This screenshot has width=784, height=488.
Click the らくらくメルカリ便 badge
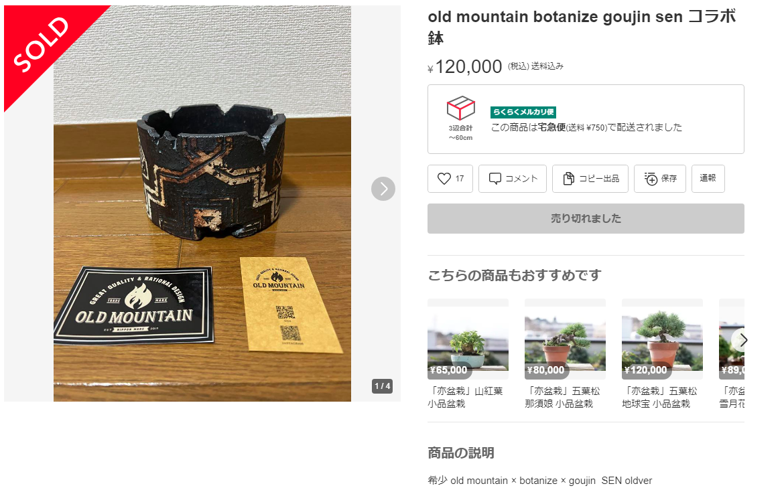(523, 112)
